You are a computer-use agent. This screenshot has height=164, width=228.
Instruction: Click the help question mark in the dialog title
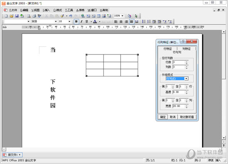183,41
